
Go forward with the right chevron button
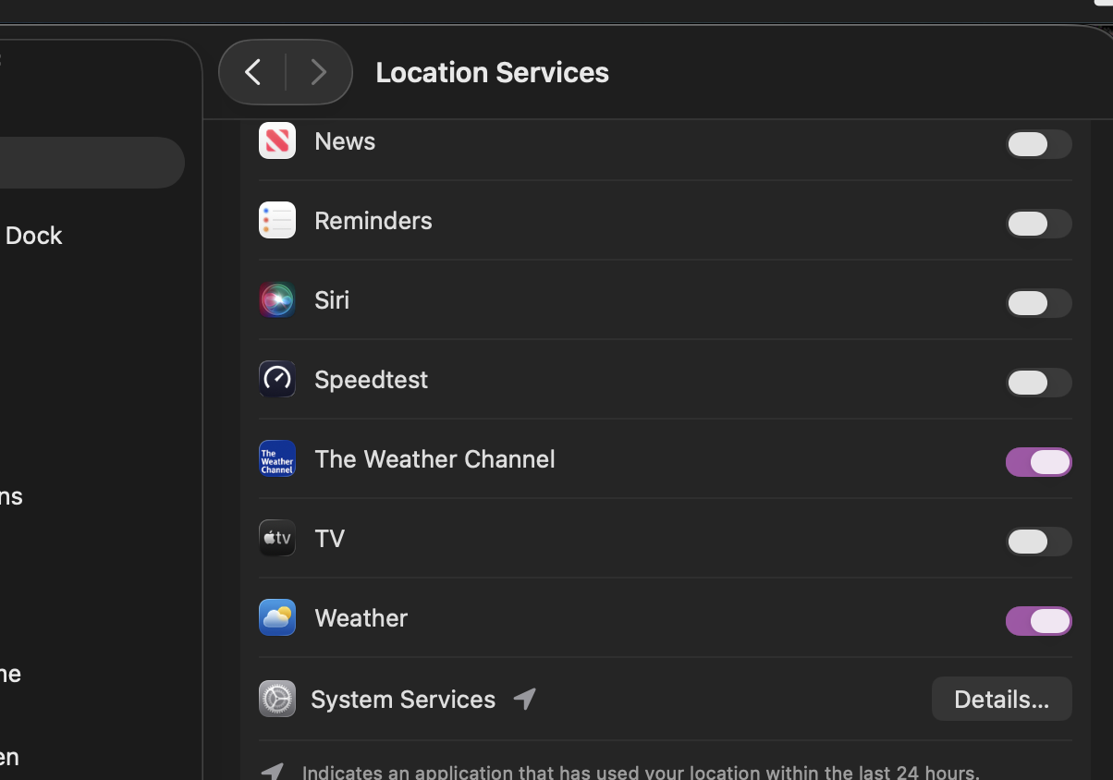(x=319, y=72)
